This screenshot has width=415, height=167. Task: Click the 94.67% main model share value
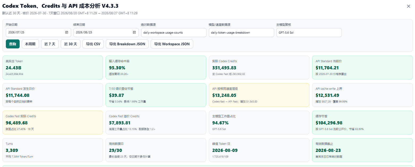pyautogui.click(x=221, y=123)
